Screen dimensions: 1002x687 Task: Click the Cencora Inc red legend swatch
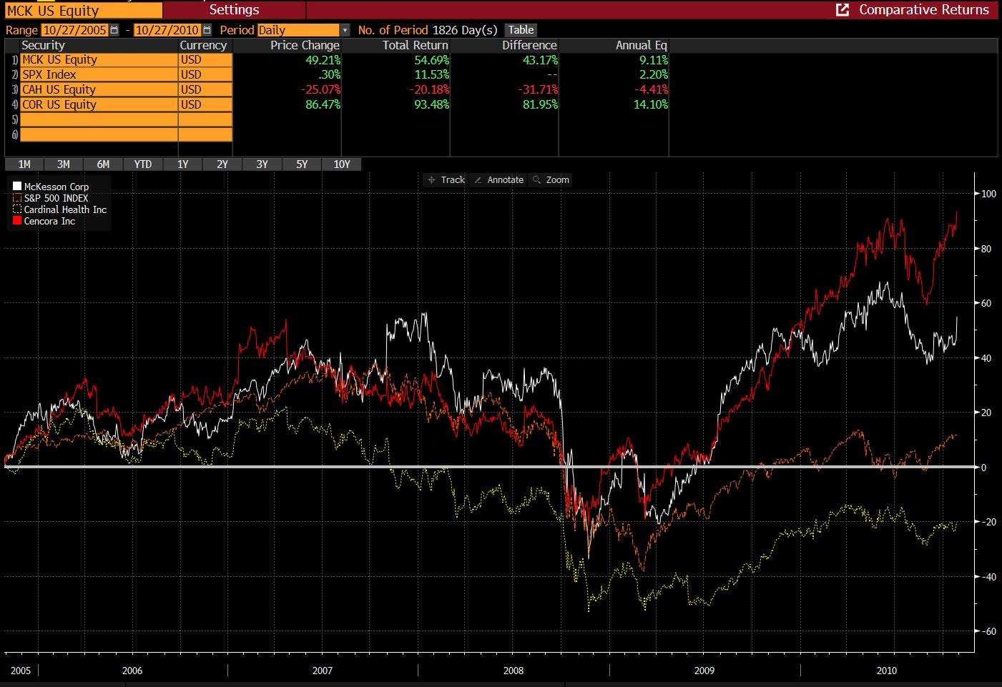point(17,221)
